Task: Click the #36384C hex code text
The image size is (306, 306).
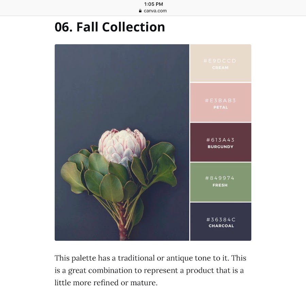Action: 221,220
